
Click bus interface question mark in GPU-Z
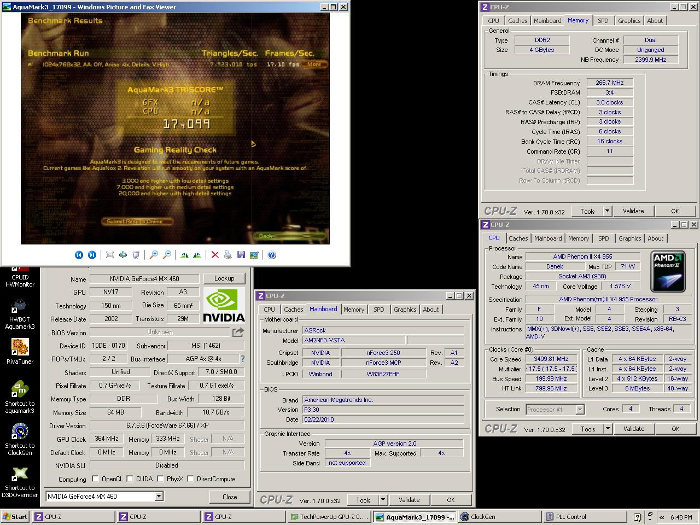click(x=243, y=359)
